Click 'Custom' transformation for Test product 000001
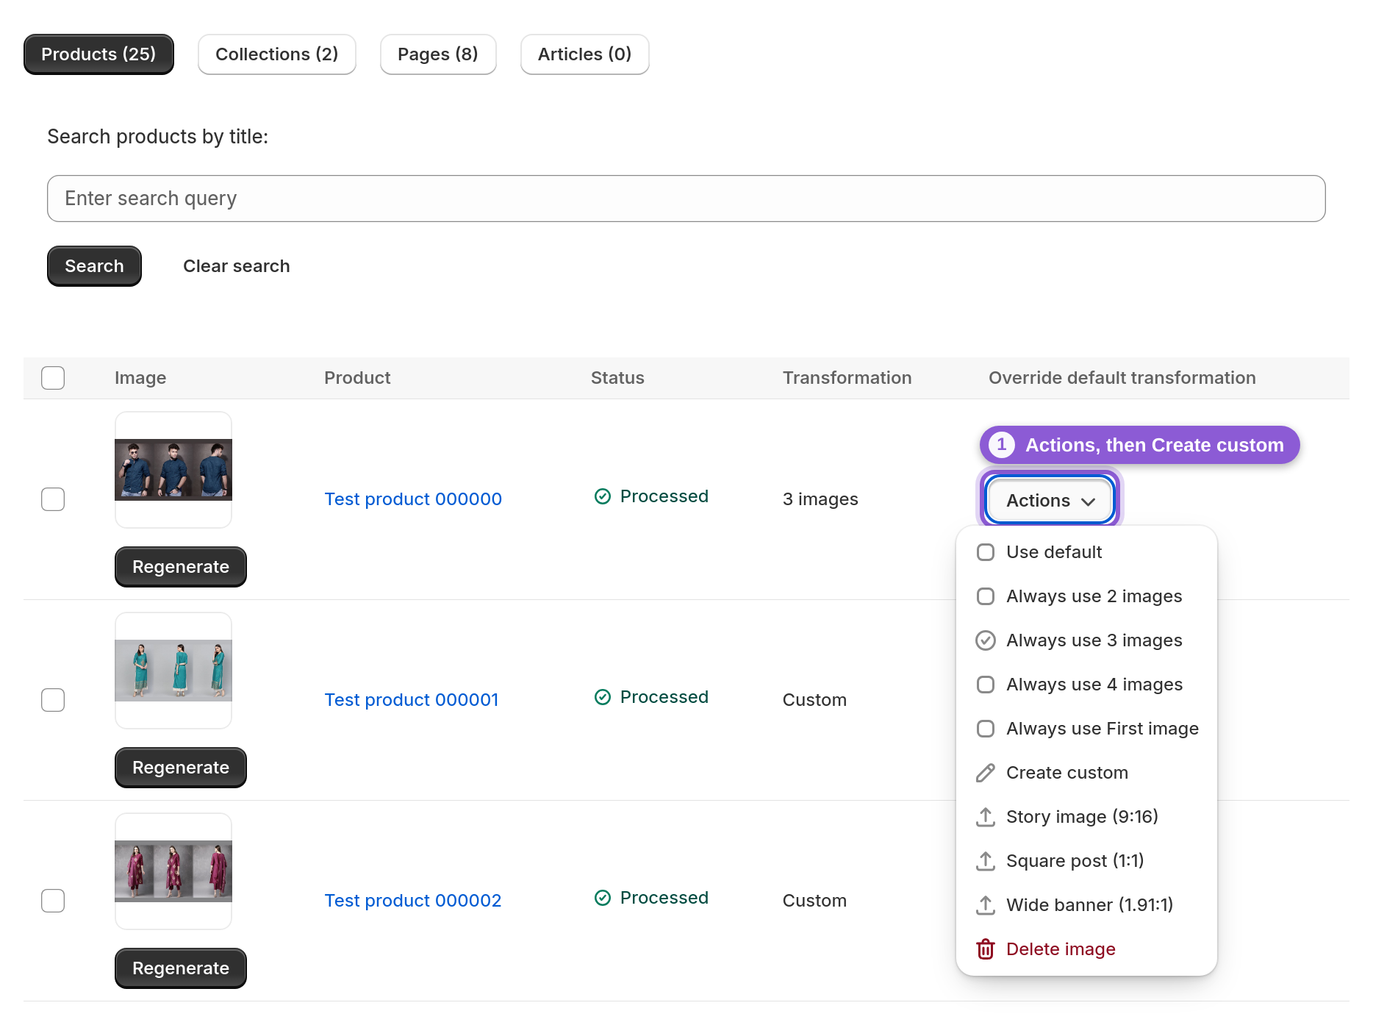 tap(814, 700)
